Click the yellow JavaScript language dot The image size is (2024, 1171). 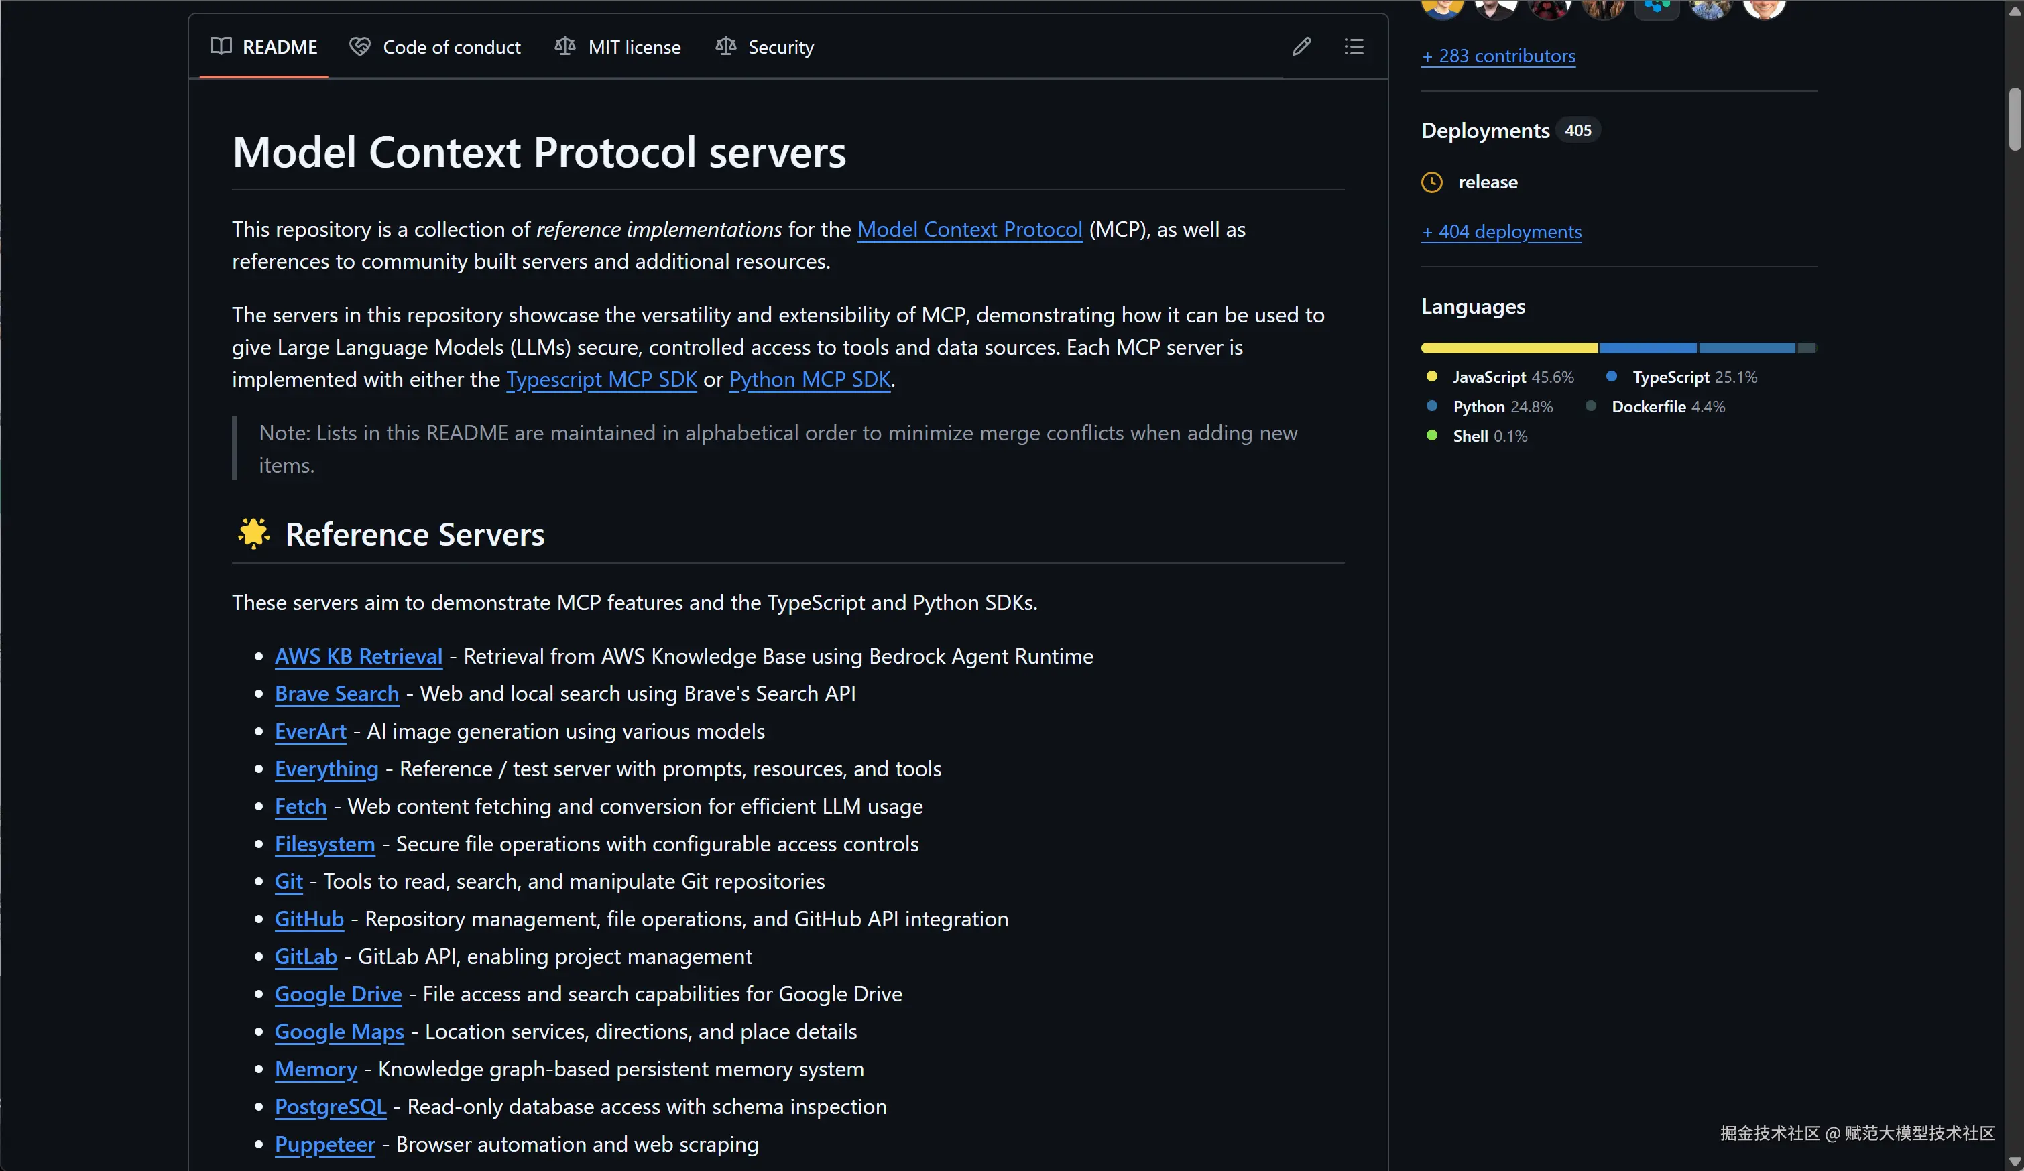tap(1431, 377)
